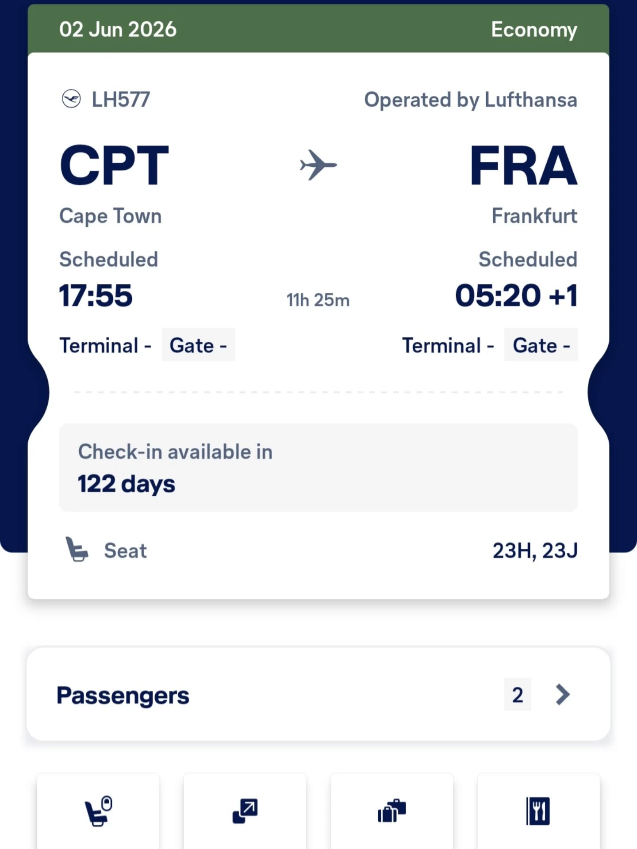Tap the Operated by Lufthansa text

pos(471,100)
